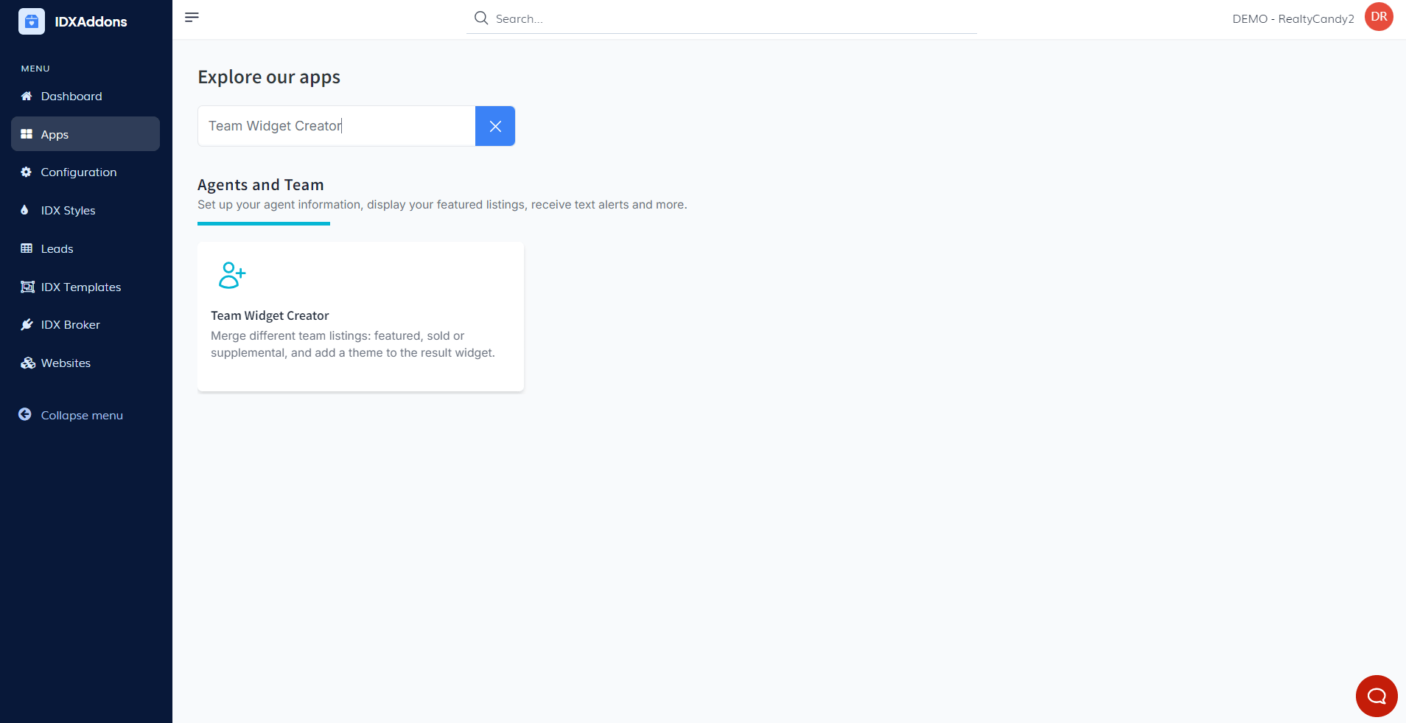Open the Leads section
The height and width of the screenshot is (723, 1406).
coord(57,249)
